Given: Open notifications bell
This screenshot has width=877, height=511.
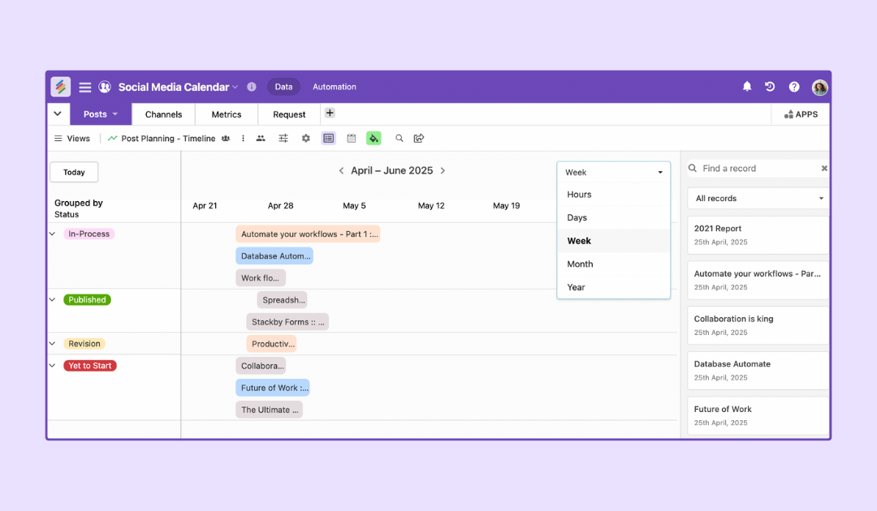Looking at the screenshot, I should click(747, 86).
